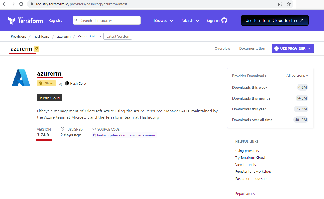Click the GitHub icon by source code link
This screenshot has height=199, width=324.
[x=95, y=135]
